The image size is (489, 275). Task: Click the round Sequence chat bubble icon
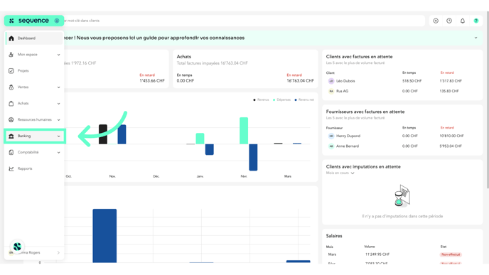pyautogui.click(x=17, y=247)
